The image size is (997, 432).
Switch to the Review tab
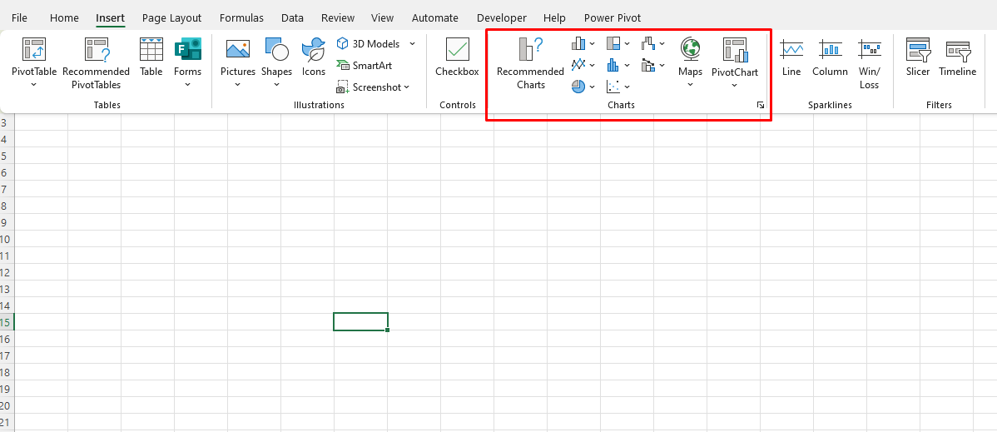(337, 17)
